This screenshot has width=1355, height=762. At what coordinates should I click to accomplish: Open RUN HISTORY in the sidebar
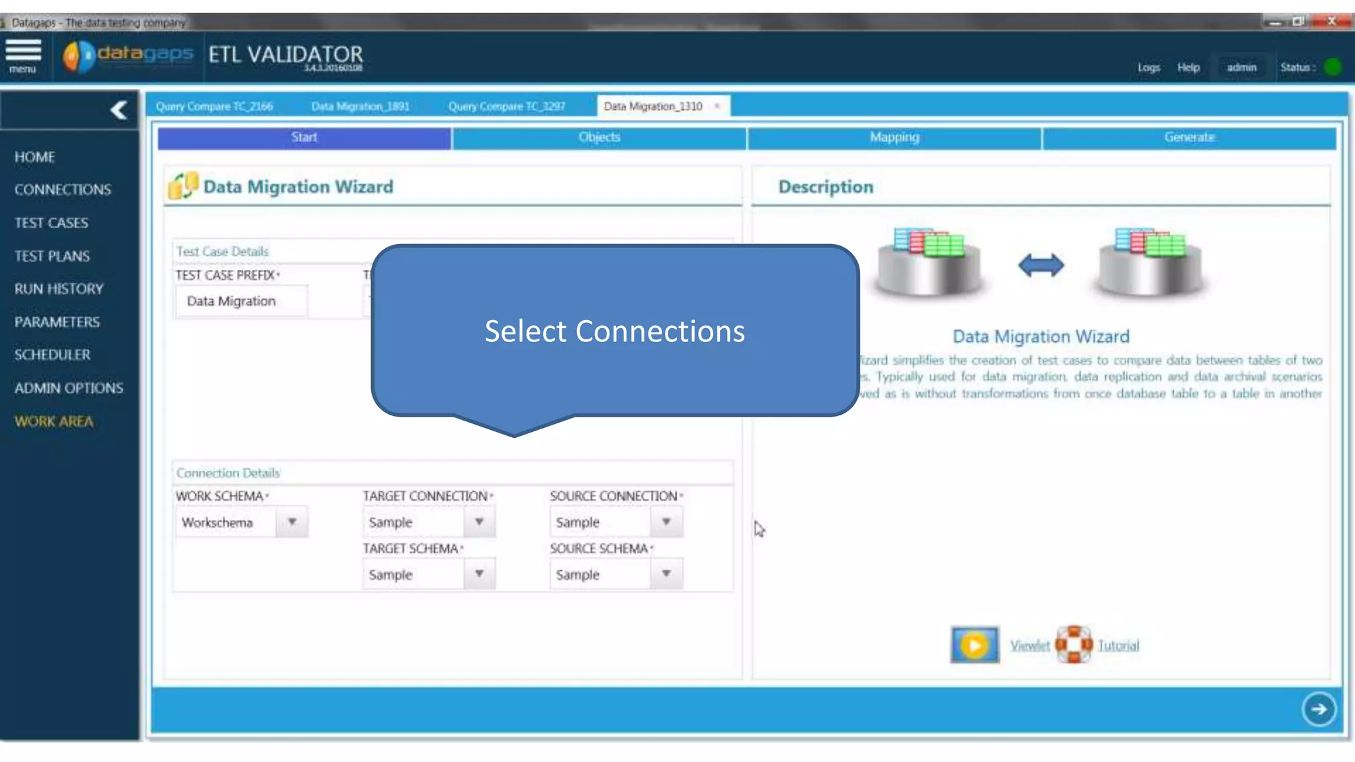pos(59,289)
